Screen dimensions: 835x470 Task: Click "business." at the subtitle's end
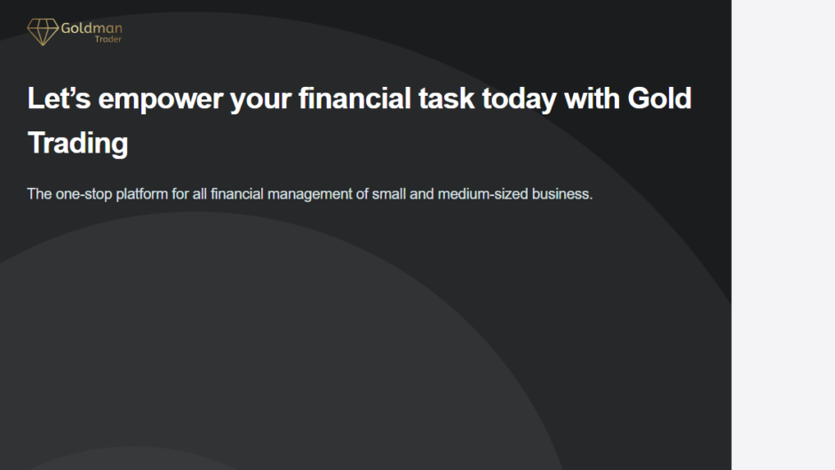(561, 193)
